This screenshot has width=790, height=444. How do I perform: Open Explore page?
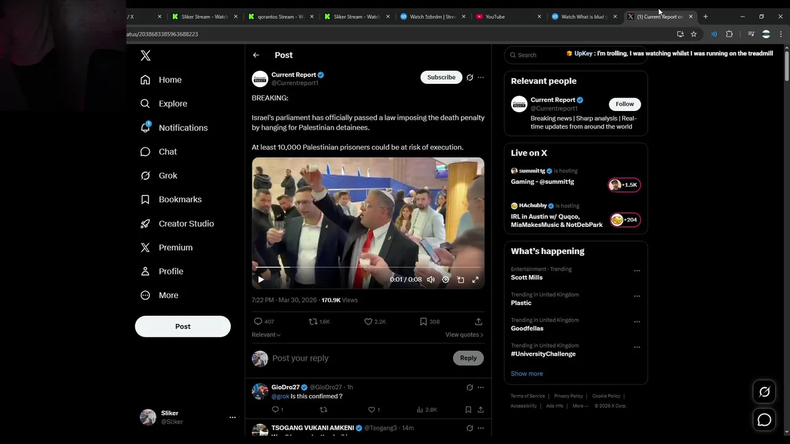pos(164,104)
